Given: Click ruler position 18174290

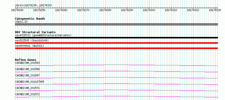Looking at the screenshot, I should pyautogui.click(x=127, y=10).
